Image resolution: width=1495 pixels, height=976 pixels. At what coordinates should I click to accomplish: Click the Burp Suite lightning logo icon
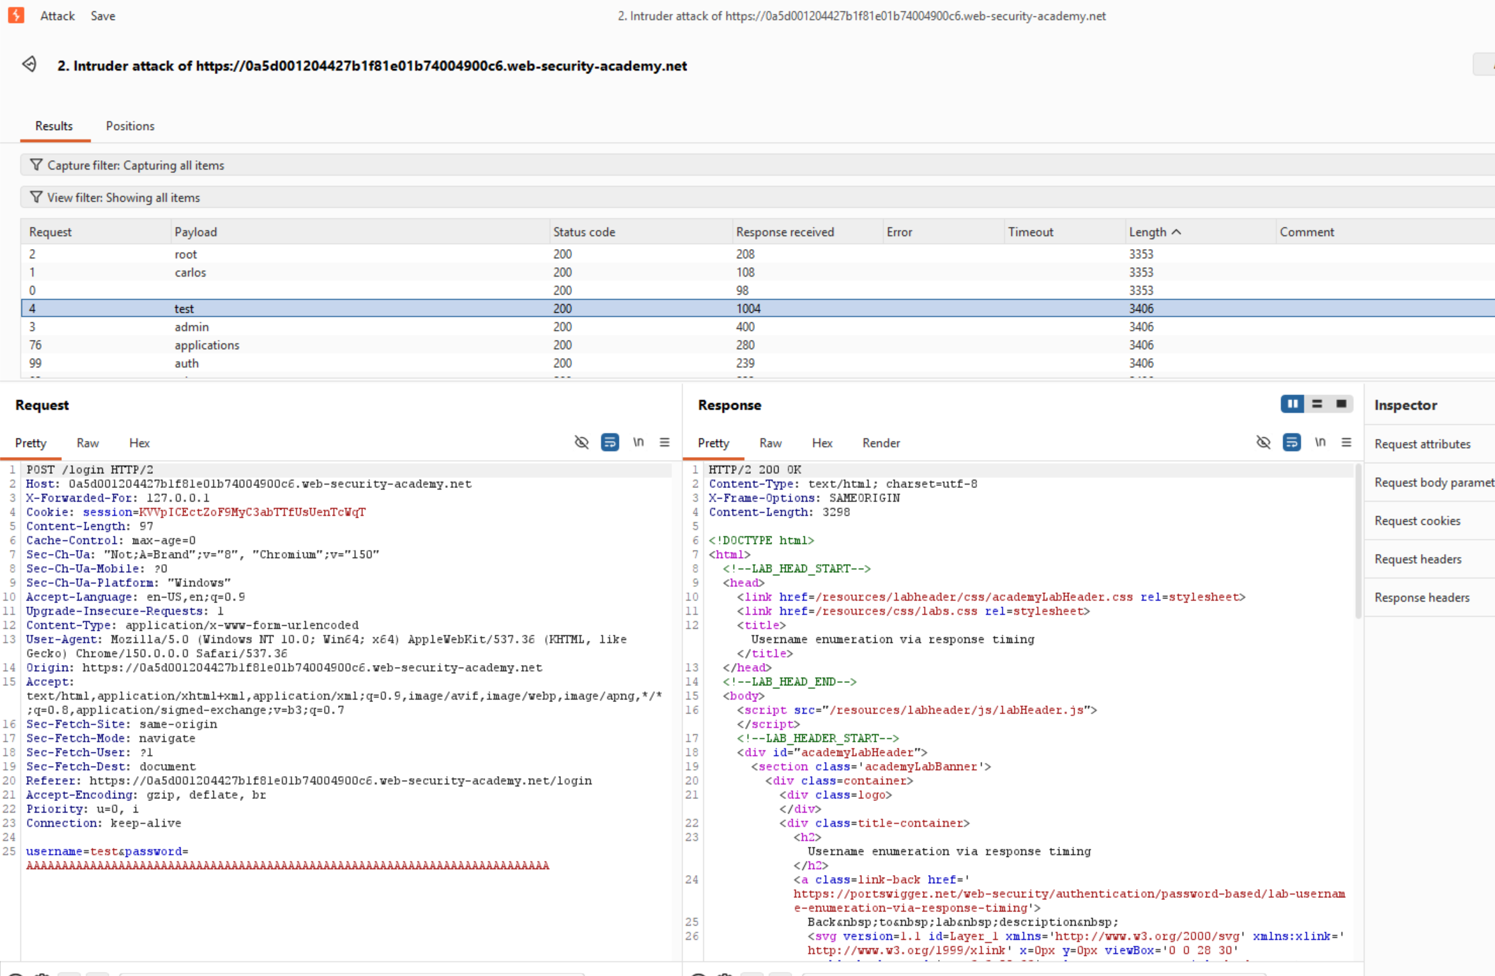16,15
